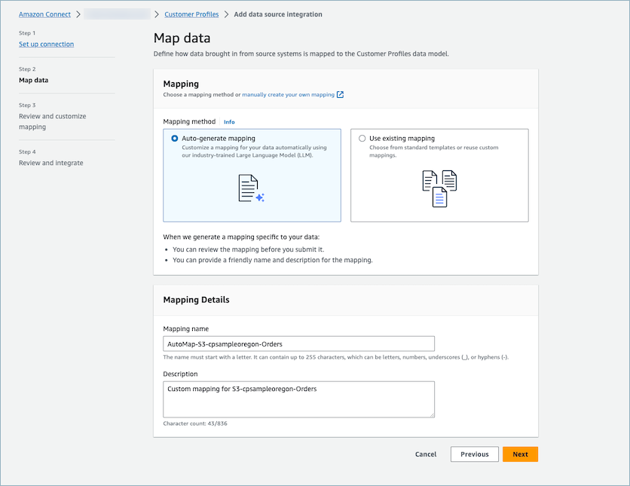630x486 pixels.
Task: Open the Info popover for Mapping method
Action: [x=229, y=121]
